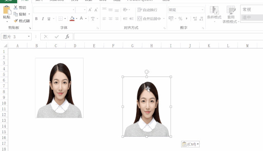Toggle italic formatting
The height and width of the screenshot is (151, 263).
(x=43, y=19)
